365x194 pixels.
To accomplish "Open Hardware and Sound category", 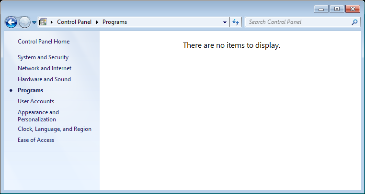I will coord(44,79).
